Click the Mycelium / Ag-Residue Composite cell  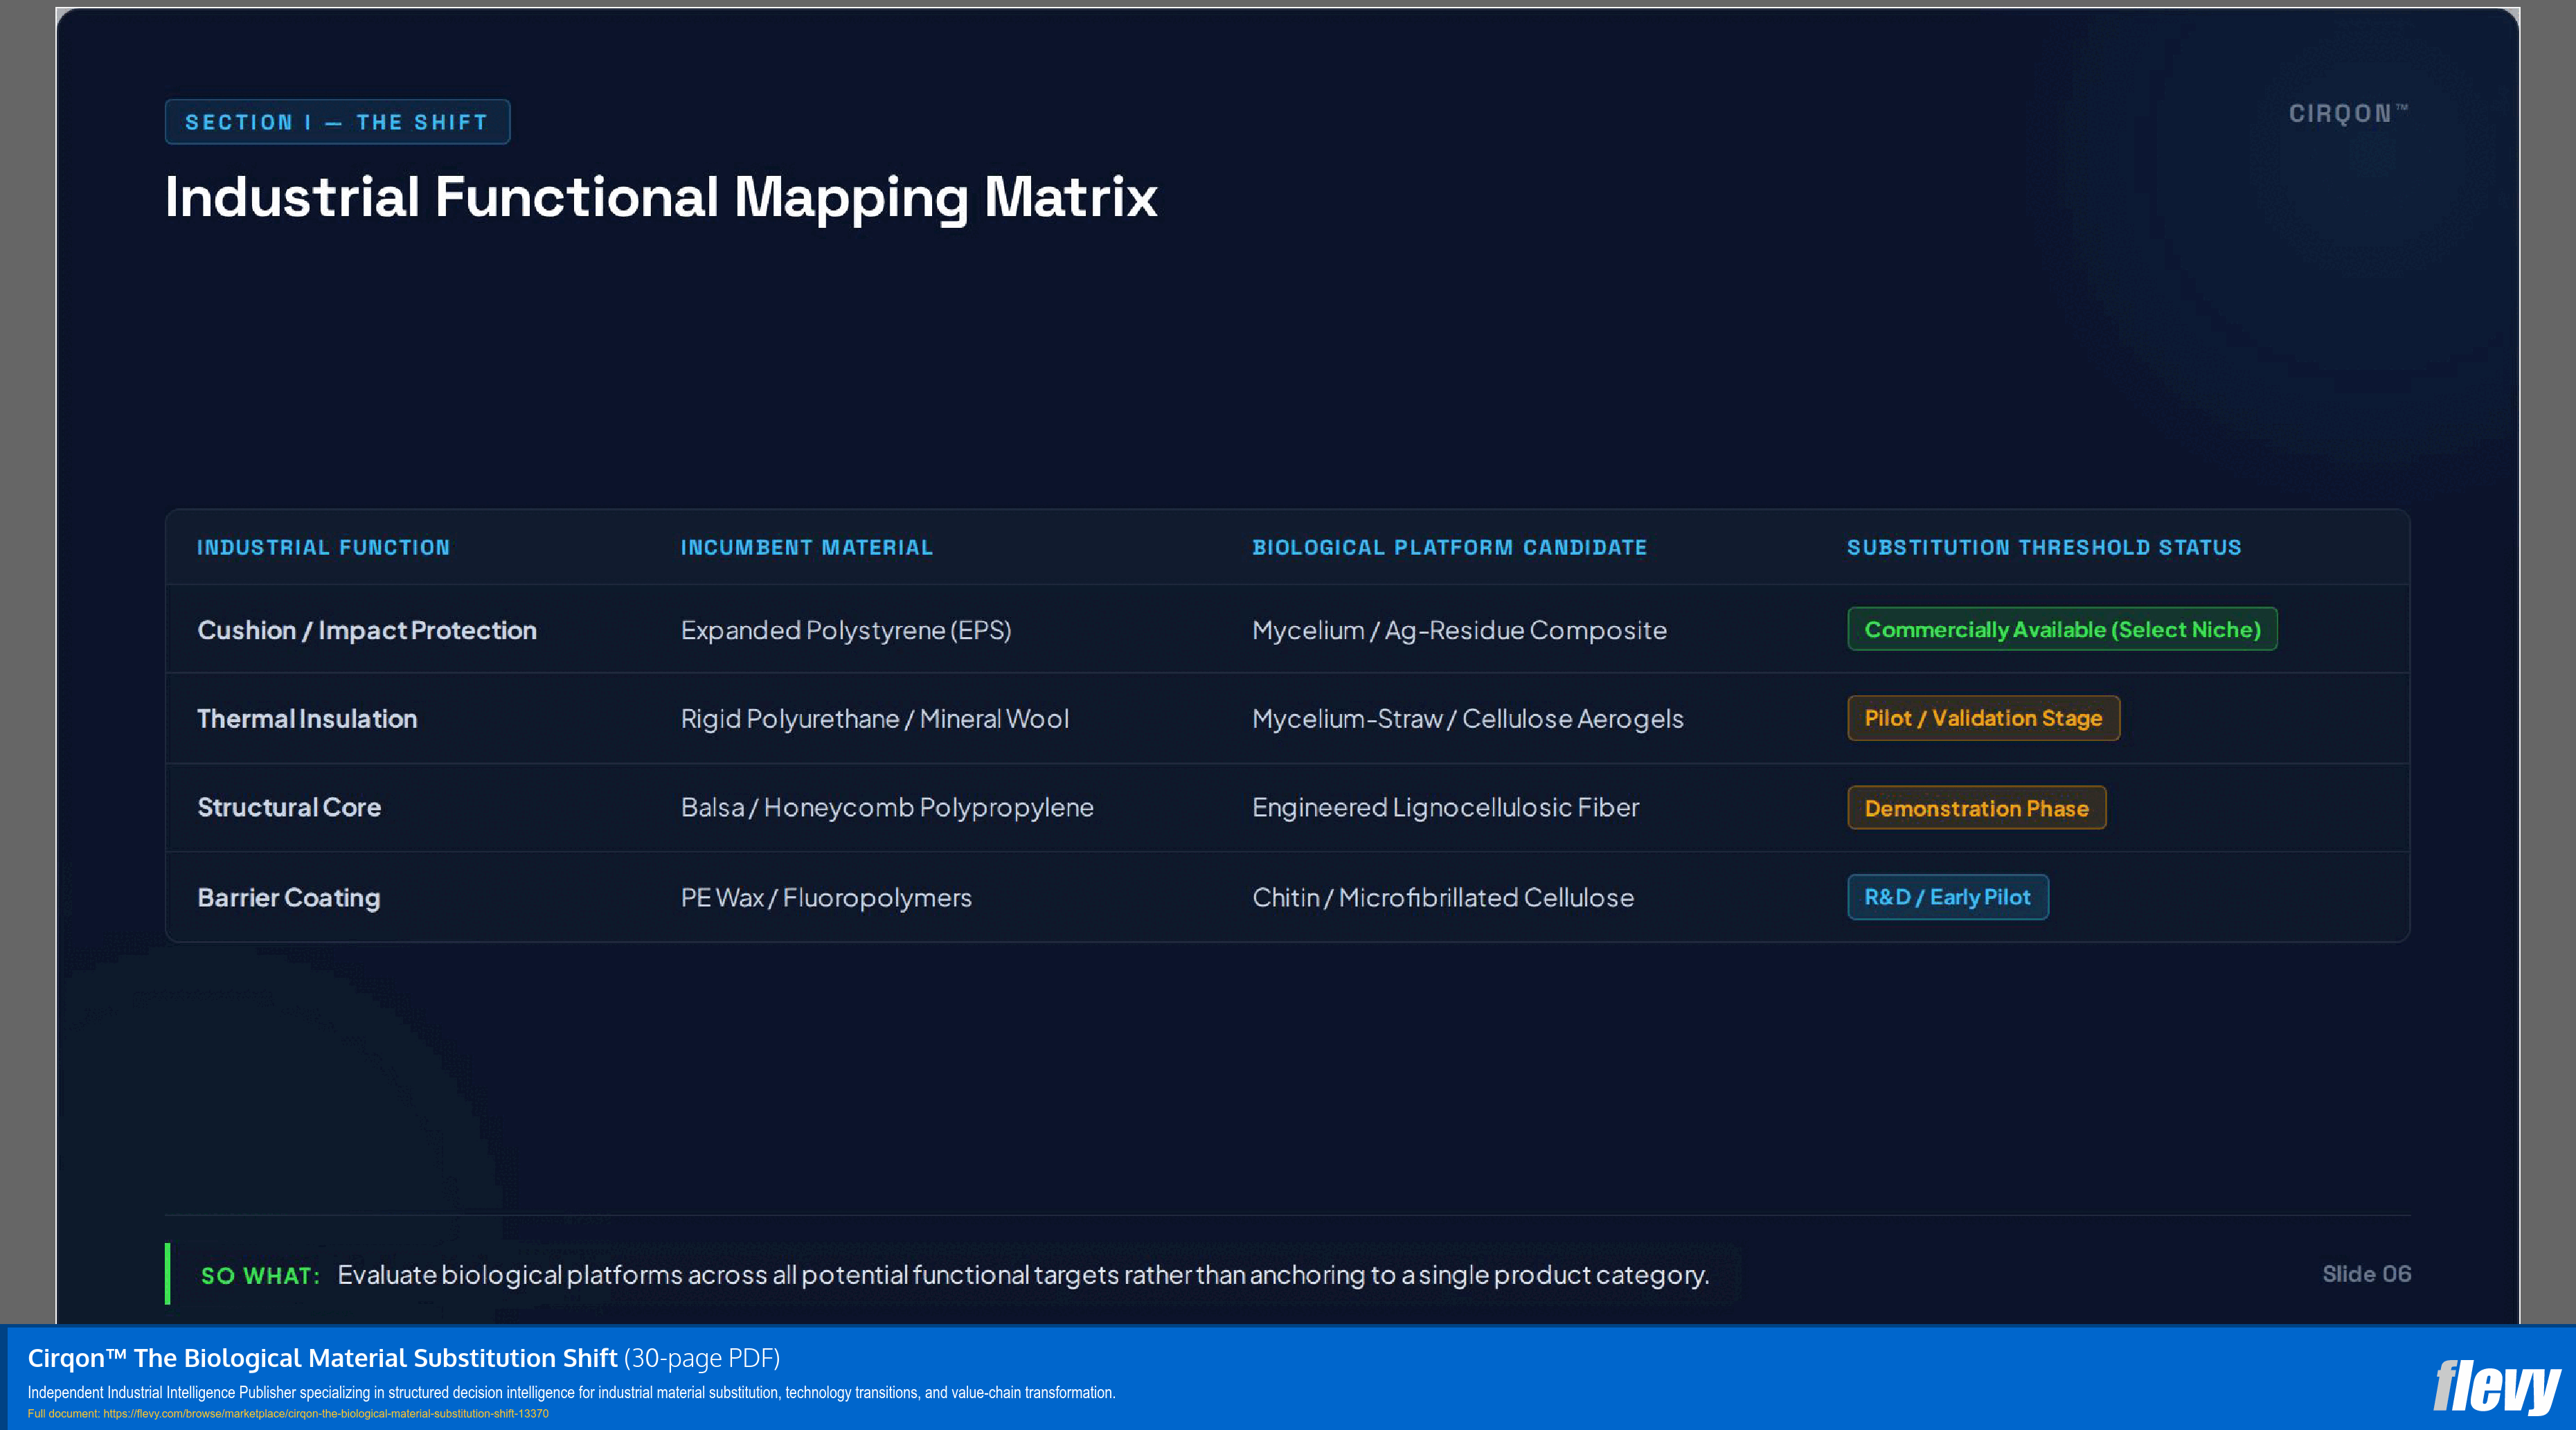click(x=1460, y=630)
